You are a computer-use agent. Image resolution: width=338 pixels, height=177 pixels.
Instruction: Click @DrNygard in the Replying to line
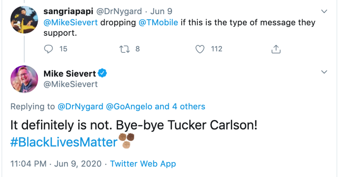[x=80, y=106]
